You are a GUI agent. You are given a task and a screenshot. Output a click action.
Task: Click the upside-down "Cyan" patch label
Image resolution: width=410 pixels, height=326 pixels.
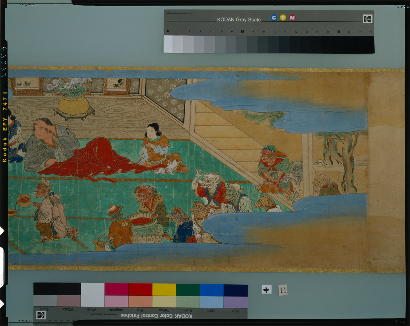point(212,311)
